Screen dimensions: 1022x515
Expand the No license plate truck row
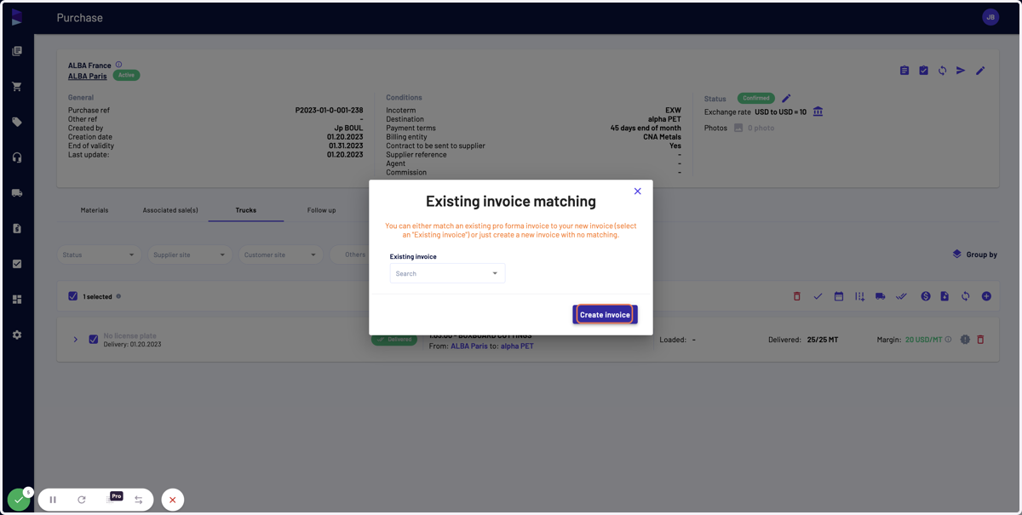75,340
